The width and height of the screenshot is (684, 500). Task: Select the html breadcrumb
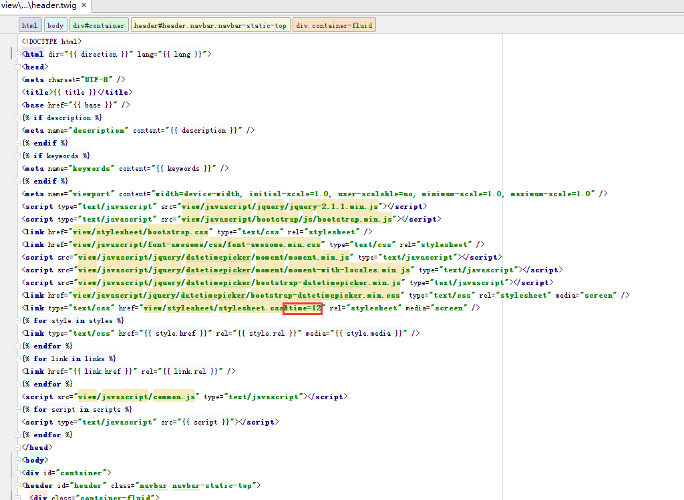click(30, 25)
